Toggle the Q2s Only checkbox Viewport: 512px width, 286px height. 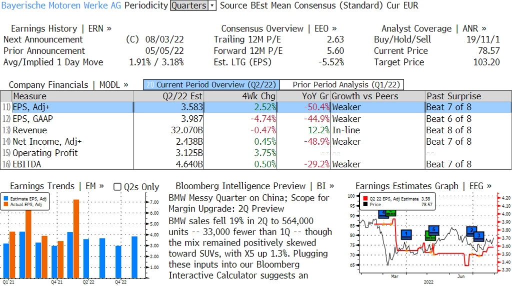coord(117,187)
